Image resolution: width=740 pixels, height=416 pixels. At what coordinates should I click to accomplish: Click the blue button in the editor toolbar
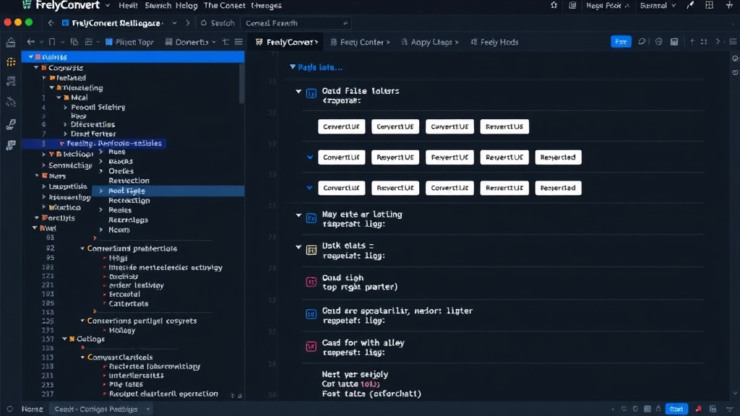tap(621, 41)
